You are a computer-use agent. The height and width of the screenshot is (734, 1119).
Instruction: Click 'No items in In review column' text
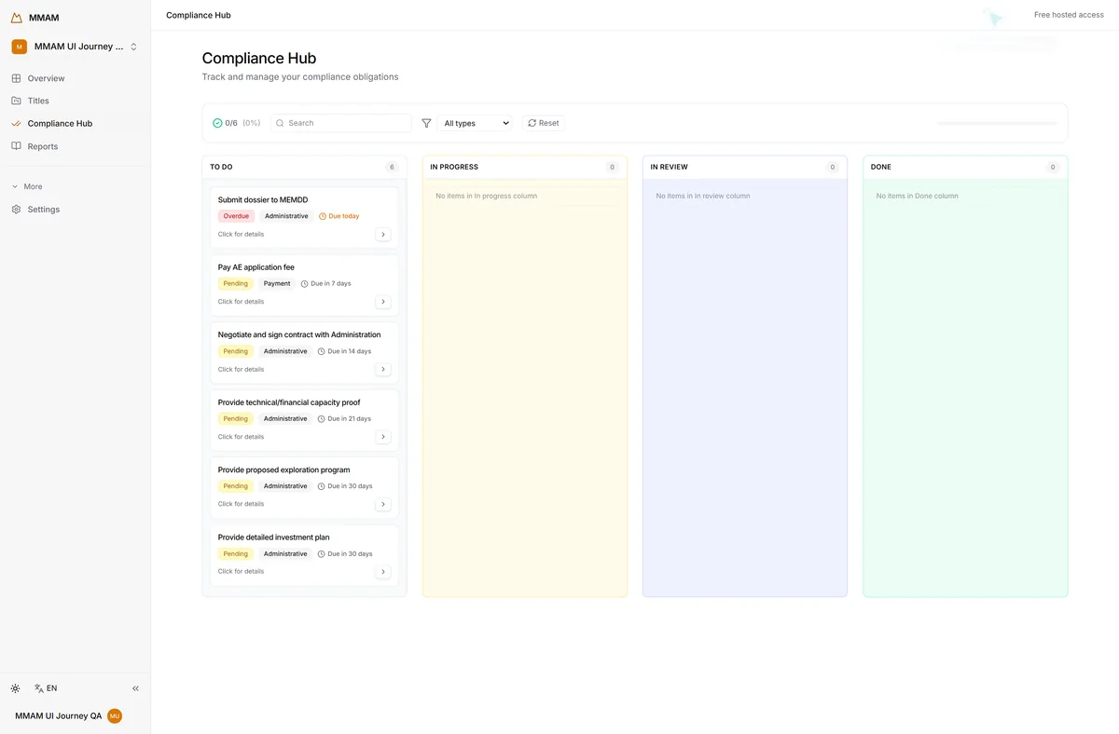tap(703, 196)
